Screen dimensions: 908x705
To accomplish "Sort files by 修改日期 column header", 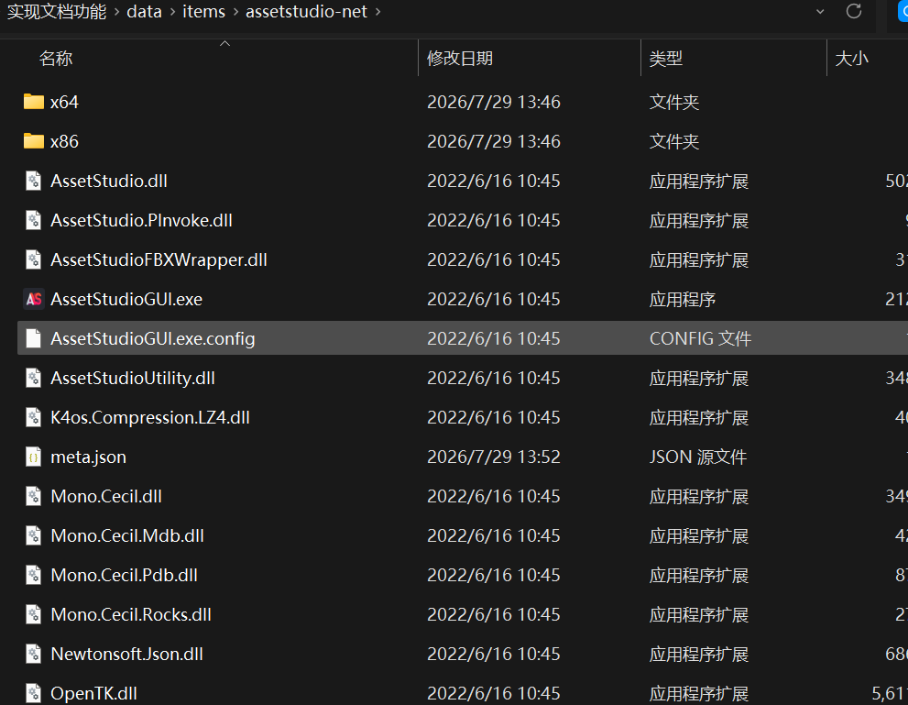I will pos(460,59).
